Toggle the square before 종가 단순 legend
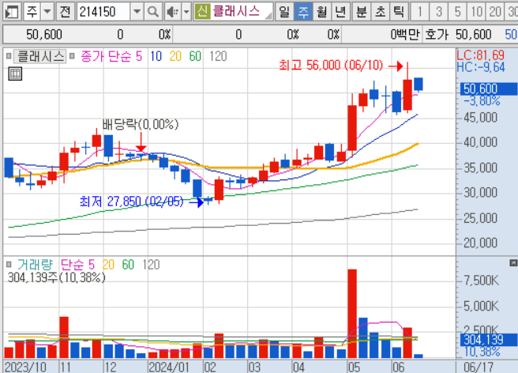 [72, 56]
